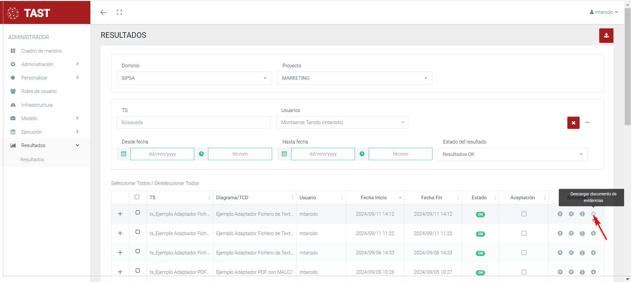The height and width of the screenshot is (282, 631).
Task: Expand the first result row with plus
Action: (120, 214)
